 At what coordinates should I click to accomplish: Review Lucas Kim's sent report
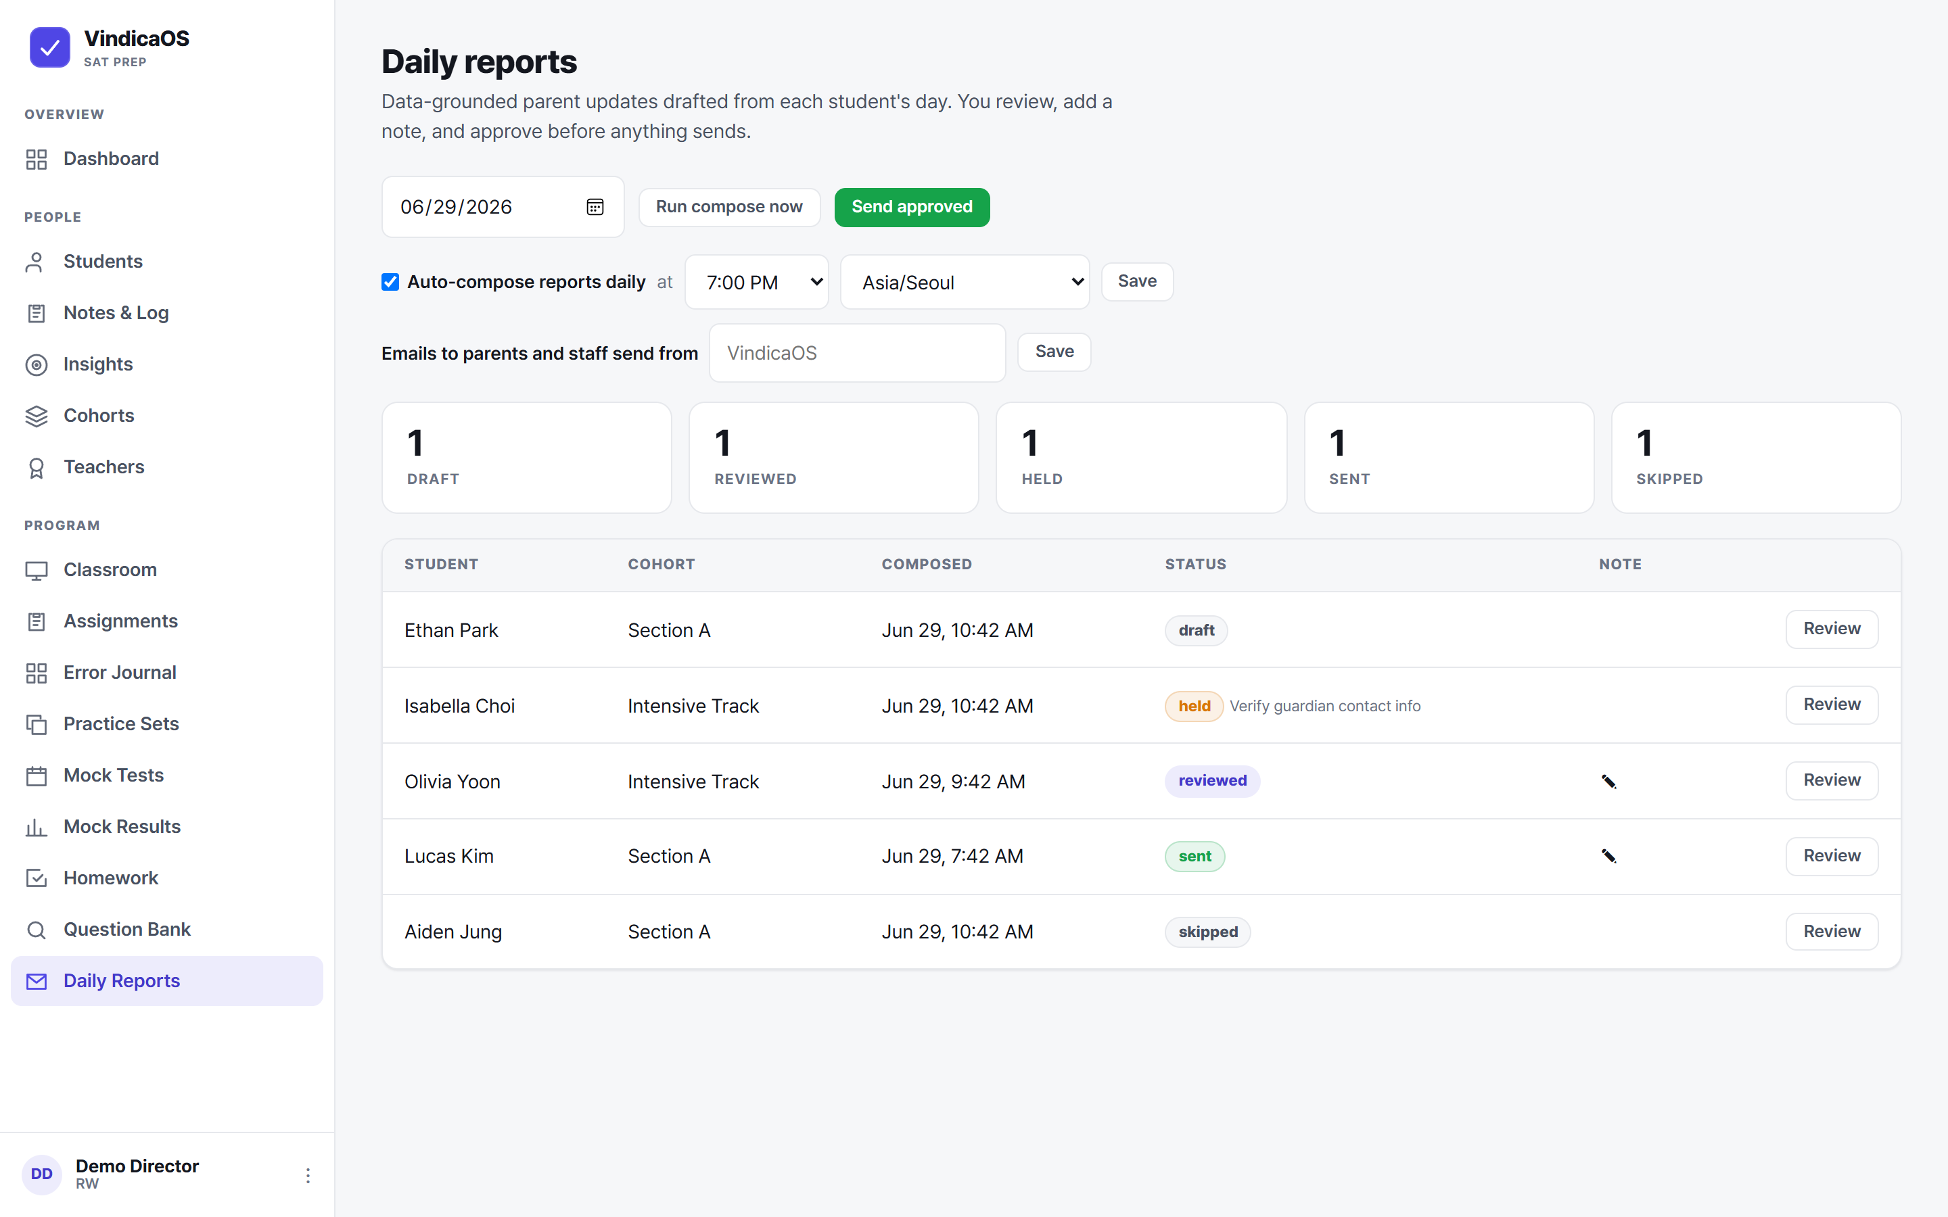click(x=1832, y=855)
